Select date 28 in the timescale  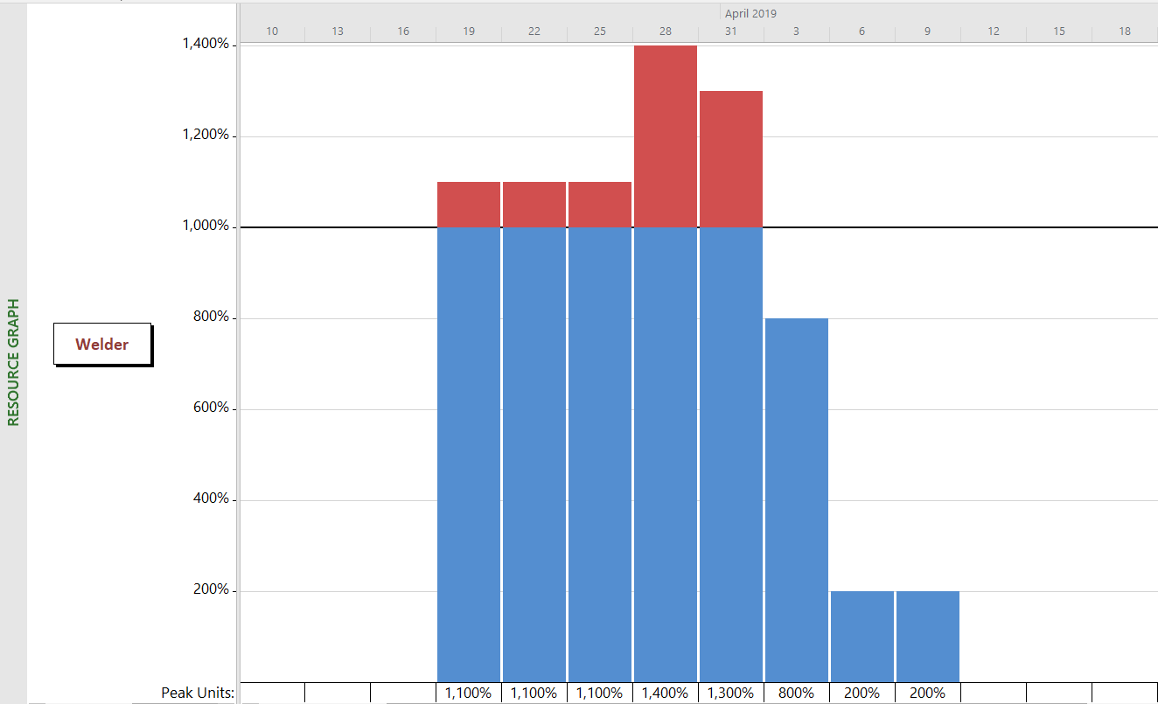[666, 31]
